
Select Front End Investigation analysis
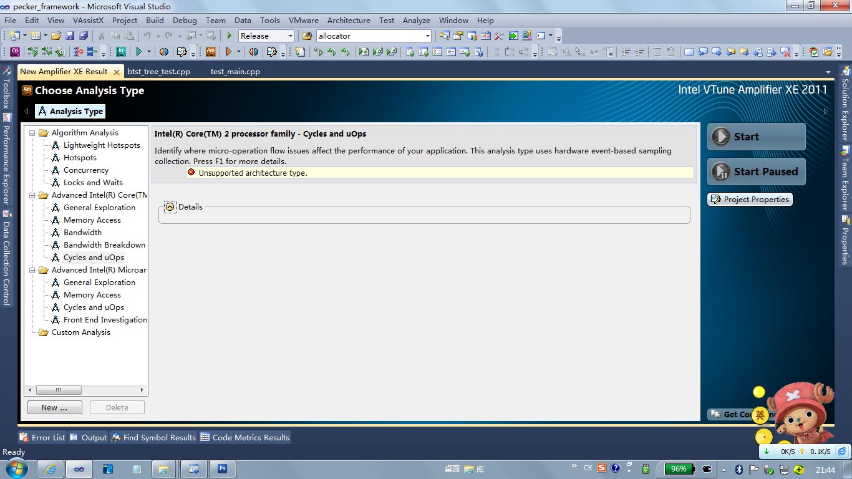click(x=105, y=320)
